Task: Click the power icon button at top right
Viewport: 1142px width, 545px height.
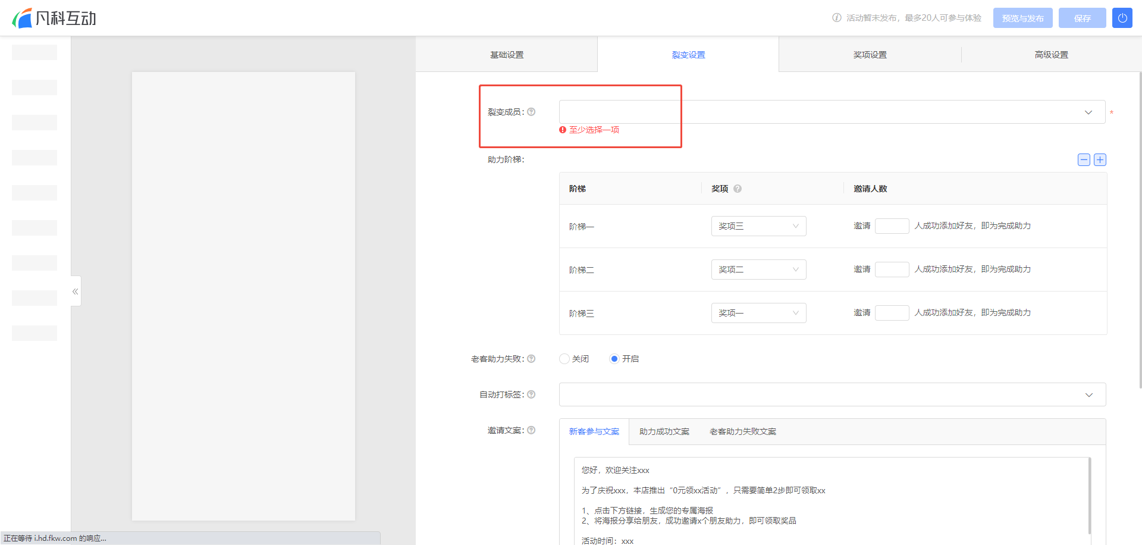Action: coord(1122,18)
